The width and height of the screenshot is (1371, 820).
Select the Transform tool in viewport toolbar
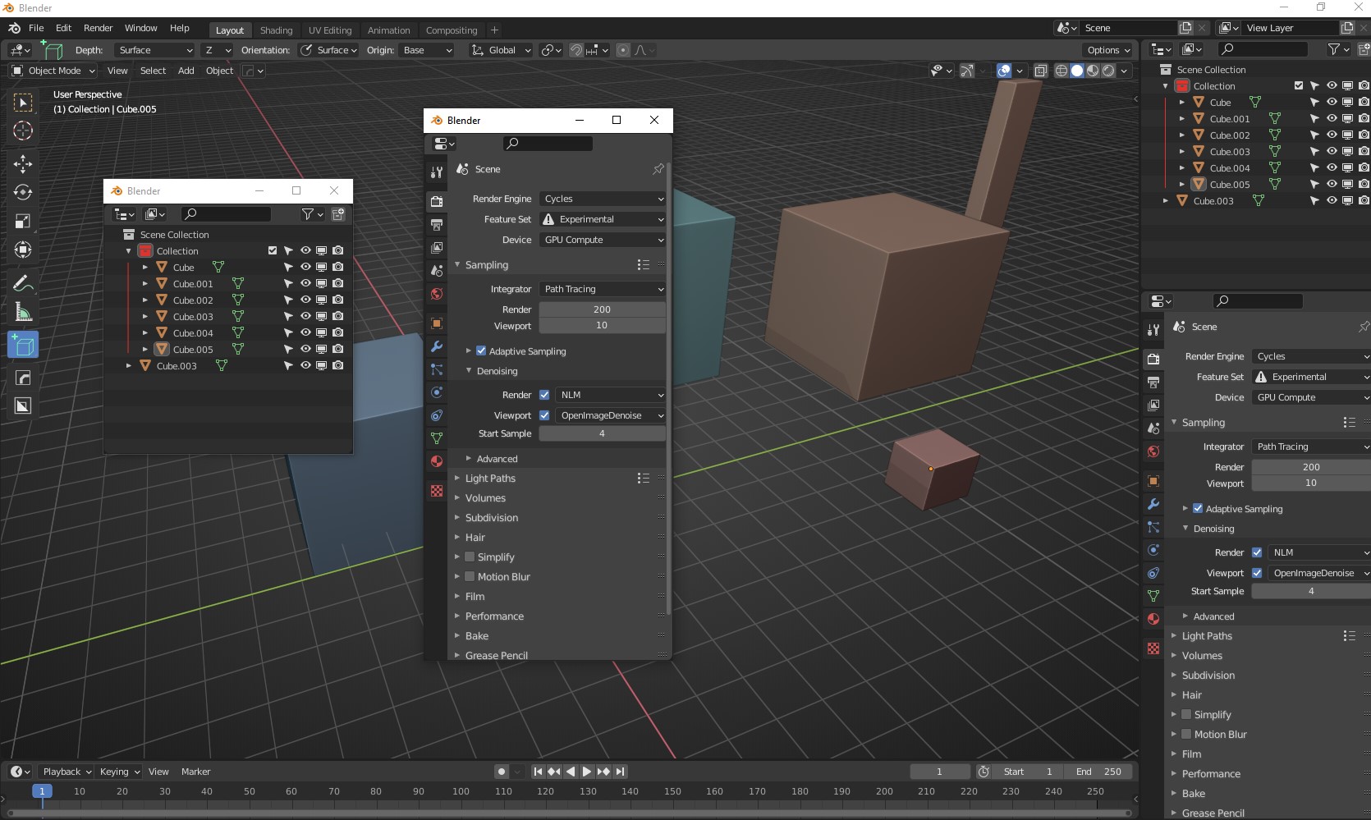(x=23, y=250)
